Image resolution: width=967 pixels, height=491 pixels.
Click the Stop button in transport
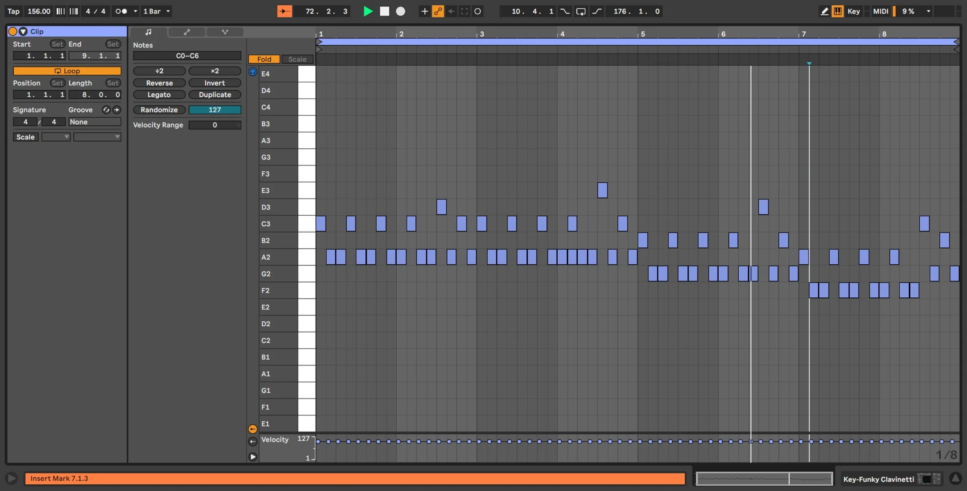(384, 11)
